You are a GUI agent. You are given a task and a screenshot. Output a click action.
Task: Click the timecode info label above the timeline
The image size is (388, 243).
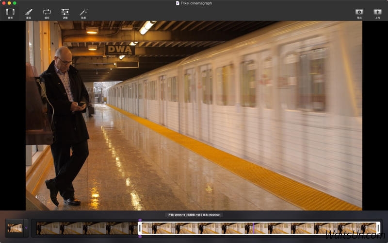pyautogui.click(x=194, y=215)
